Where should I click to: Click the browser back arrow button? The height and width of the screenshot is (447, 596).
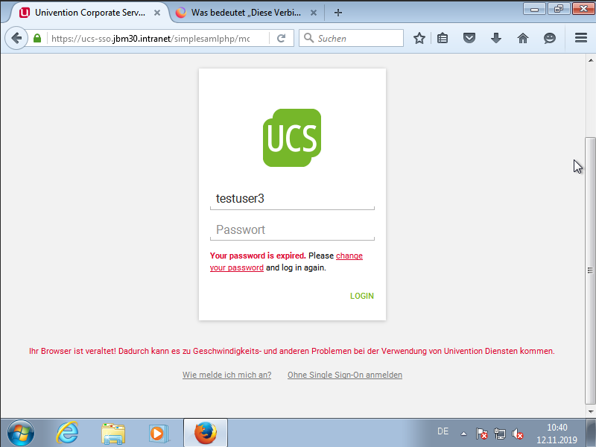coord(16,38)
